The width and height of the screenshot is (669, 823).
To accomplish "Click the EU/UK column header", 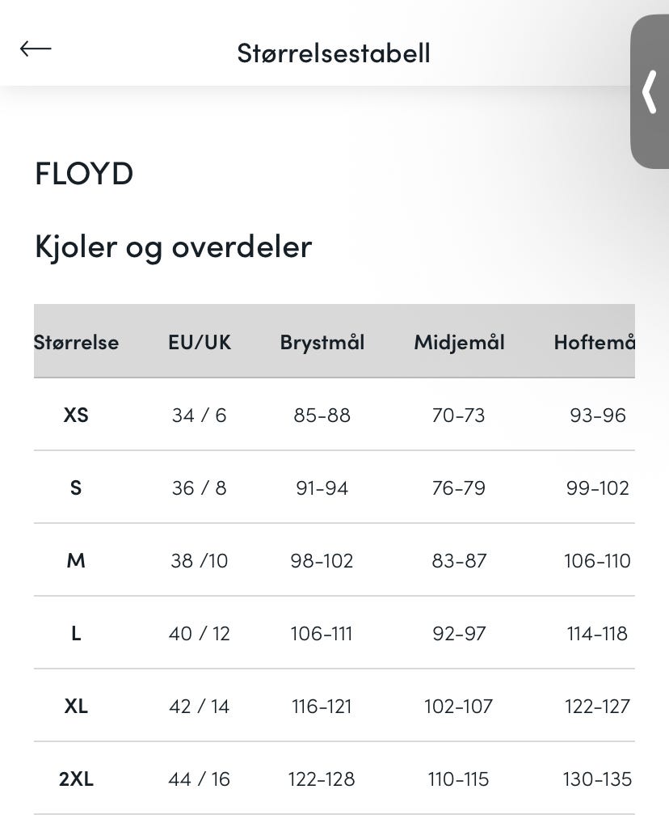I will click(200, 342).
